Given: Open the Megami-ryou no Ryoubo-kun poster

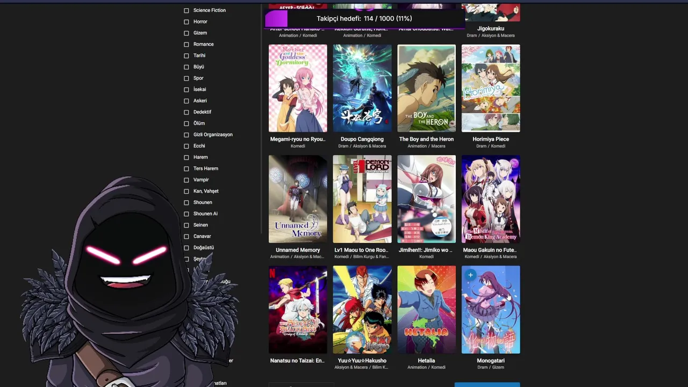Looking at the screenshot, I should pyautogui.click(x=298, y=88).
